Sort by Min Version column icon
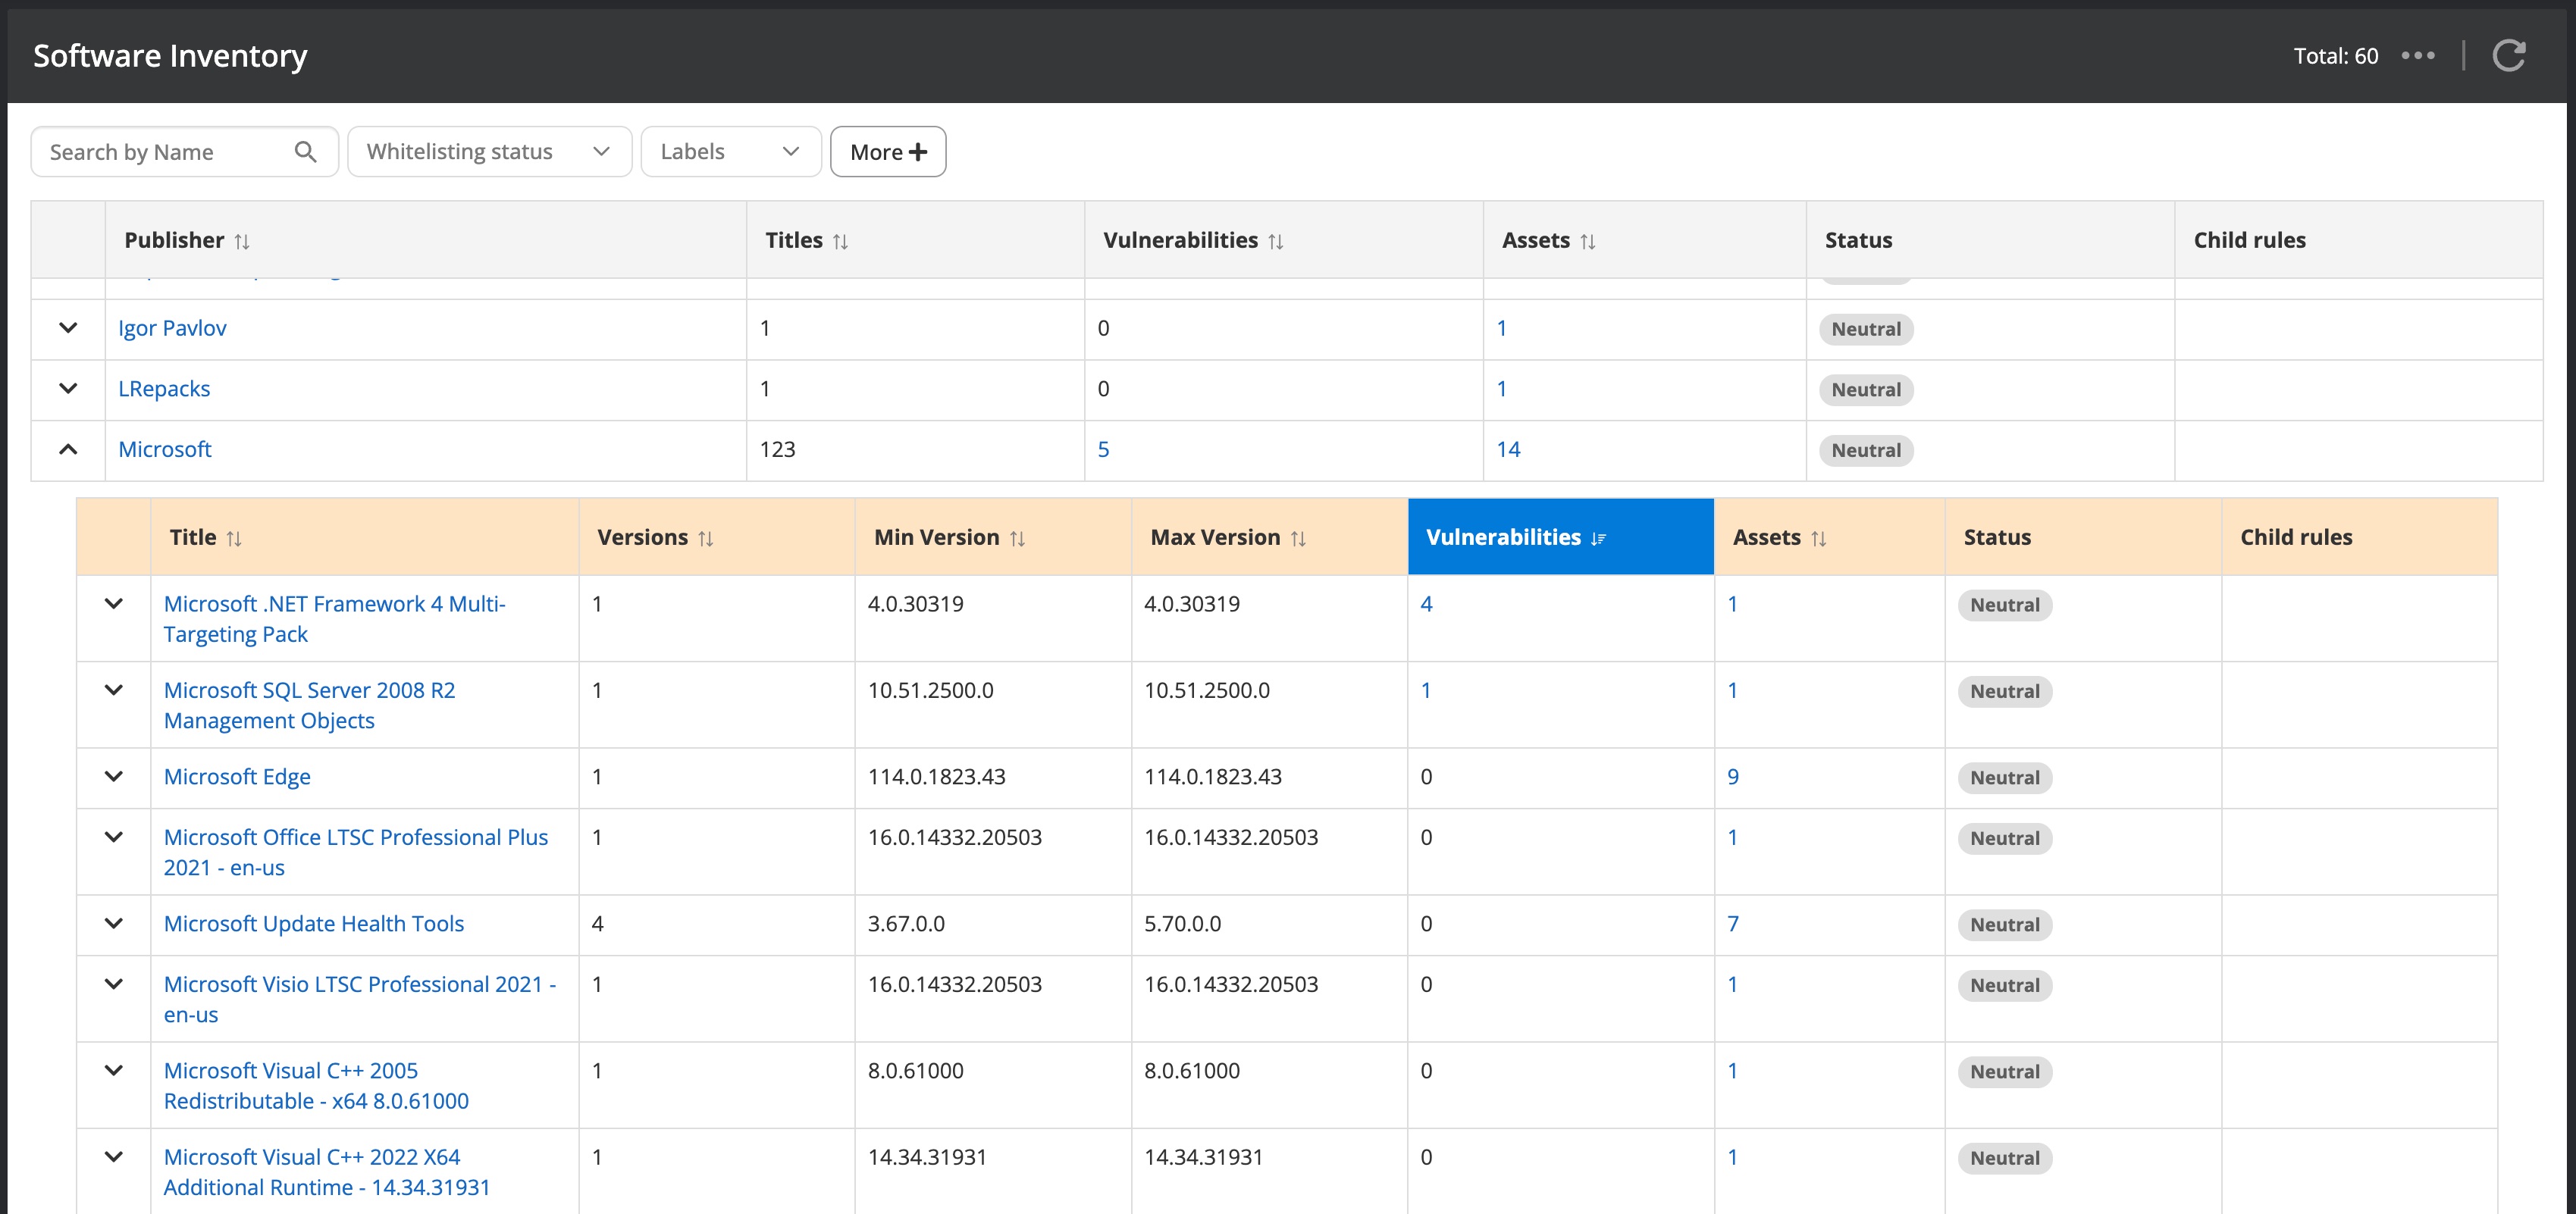 1018,539
